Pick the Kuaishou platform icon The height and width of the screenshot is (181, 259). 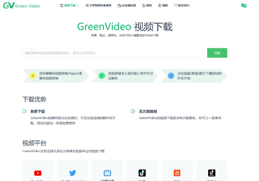[x=177, y=173]
